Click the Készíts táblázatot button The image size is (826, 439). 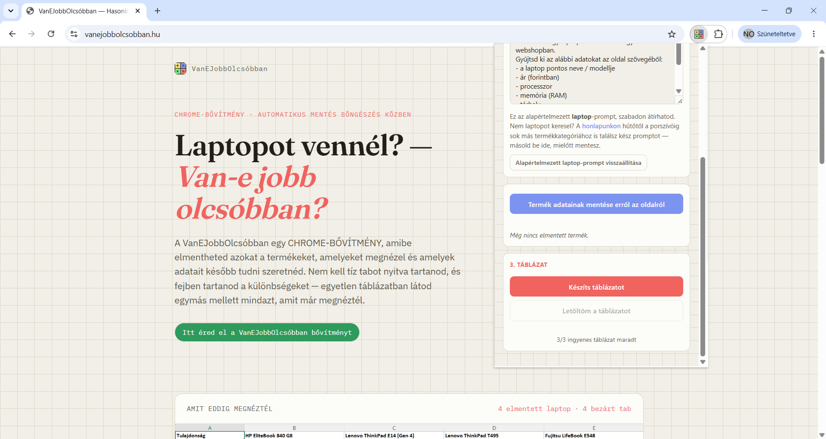tap(596, 287)
